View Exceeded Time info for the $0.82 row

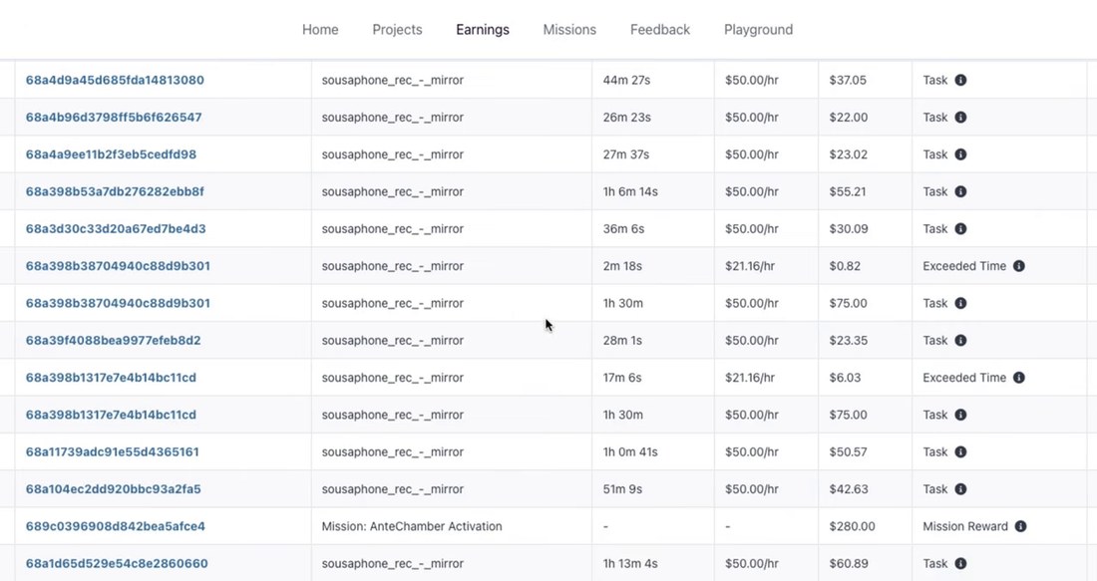pyautogui.click(x=1018, y=266)
